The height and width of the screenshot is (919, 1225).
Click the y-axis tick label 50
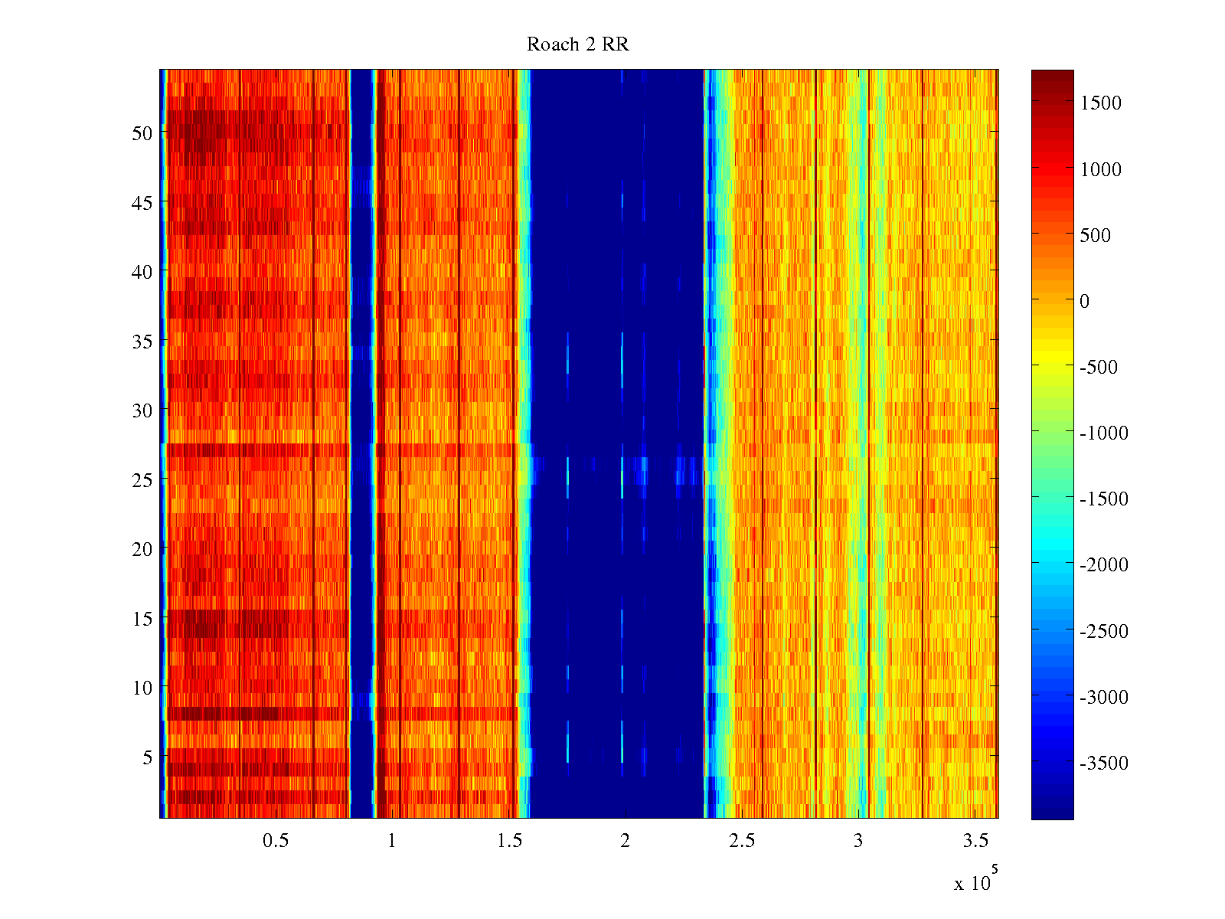pyautogui.click(x=142, y=133)
